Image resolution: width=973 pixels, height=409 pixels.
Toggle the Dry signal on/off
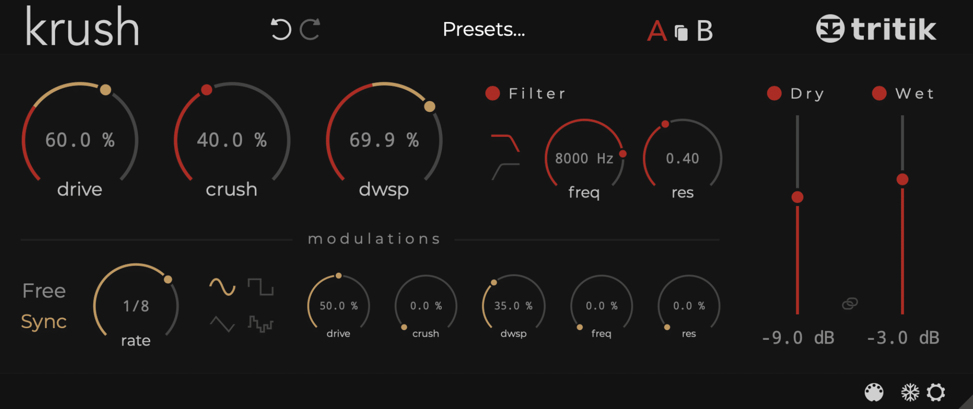coord(774,93)
